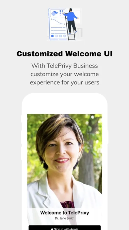Click the man on the ladder illustration
Viewport: 129px width, 230px height.
[71, 21]
